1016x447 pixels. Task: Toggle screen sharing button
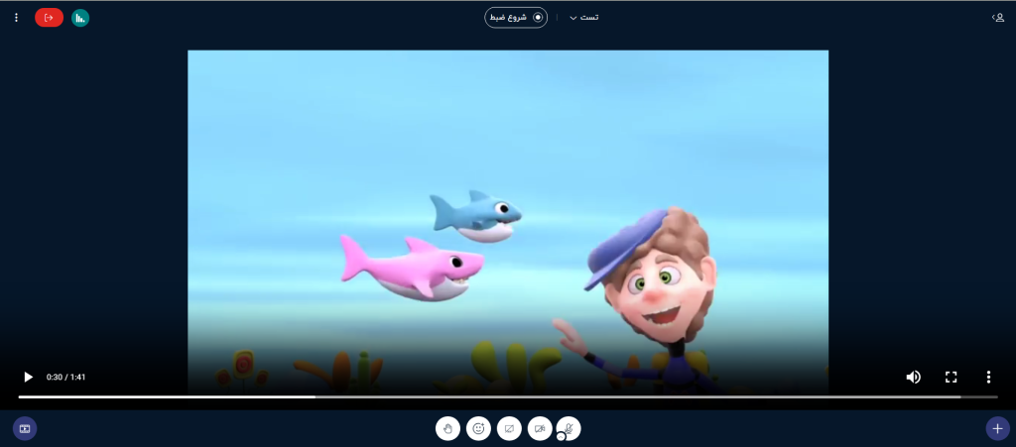[509, 428]
